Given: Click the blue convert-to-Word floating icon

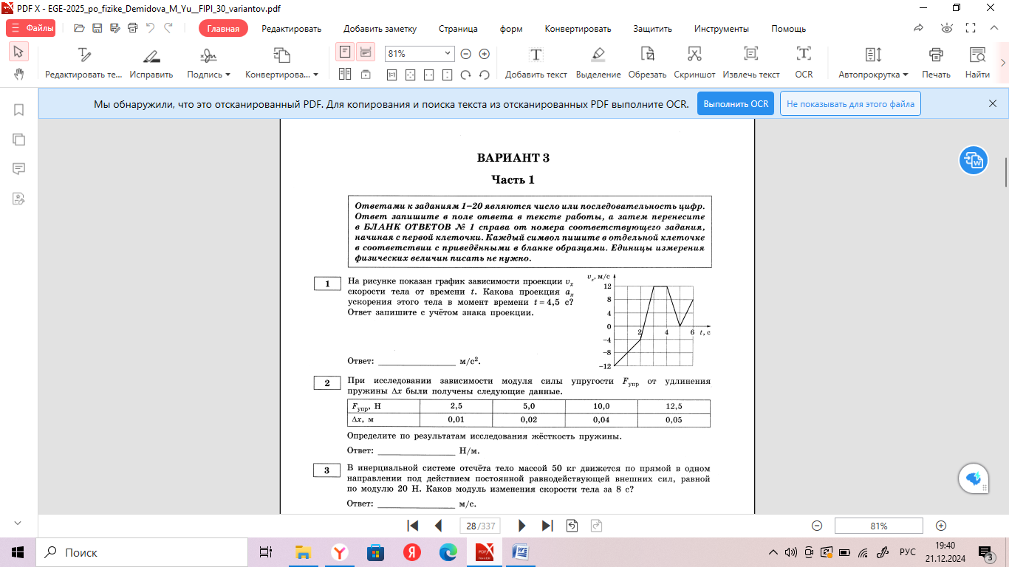Looking at the screenshot, I should (974, 160).
